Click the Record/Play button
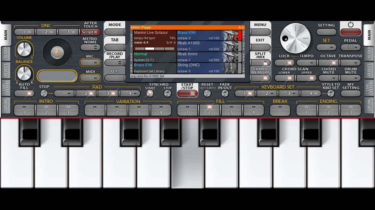The width and height of the screenshot is (375, 210). 115,62
